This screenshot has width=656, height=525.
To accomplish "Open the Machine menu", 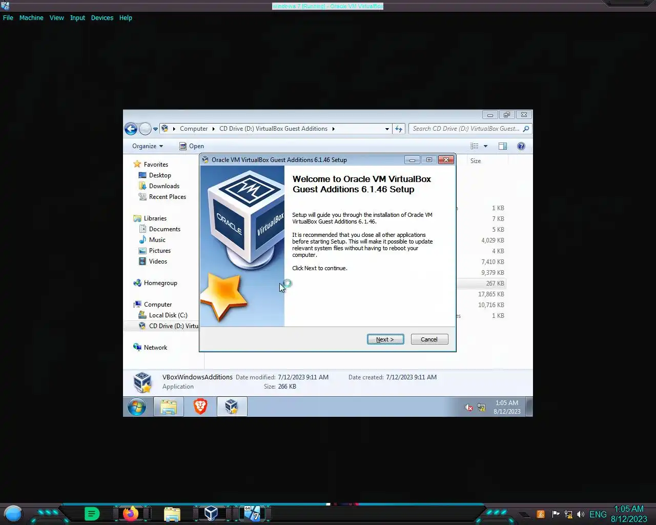I will (x=31, y=17).
